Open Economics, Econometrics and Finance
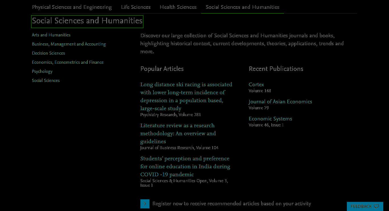The height and width of the screenshot is (211, 389). (x=68, y=62)
